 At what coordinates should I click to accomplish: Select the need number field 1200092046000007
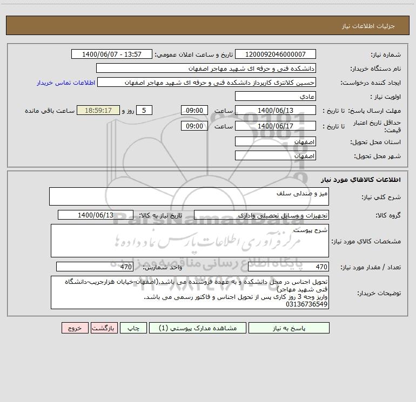pos(276,54)
